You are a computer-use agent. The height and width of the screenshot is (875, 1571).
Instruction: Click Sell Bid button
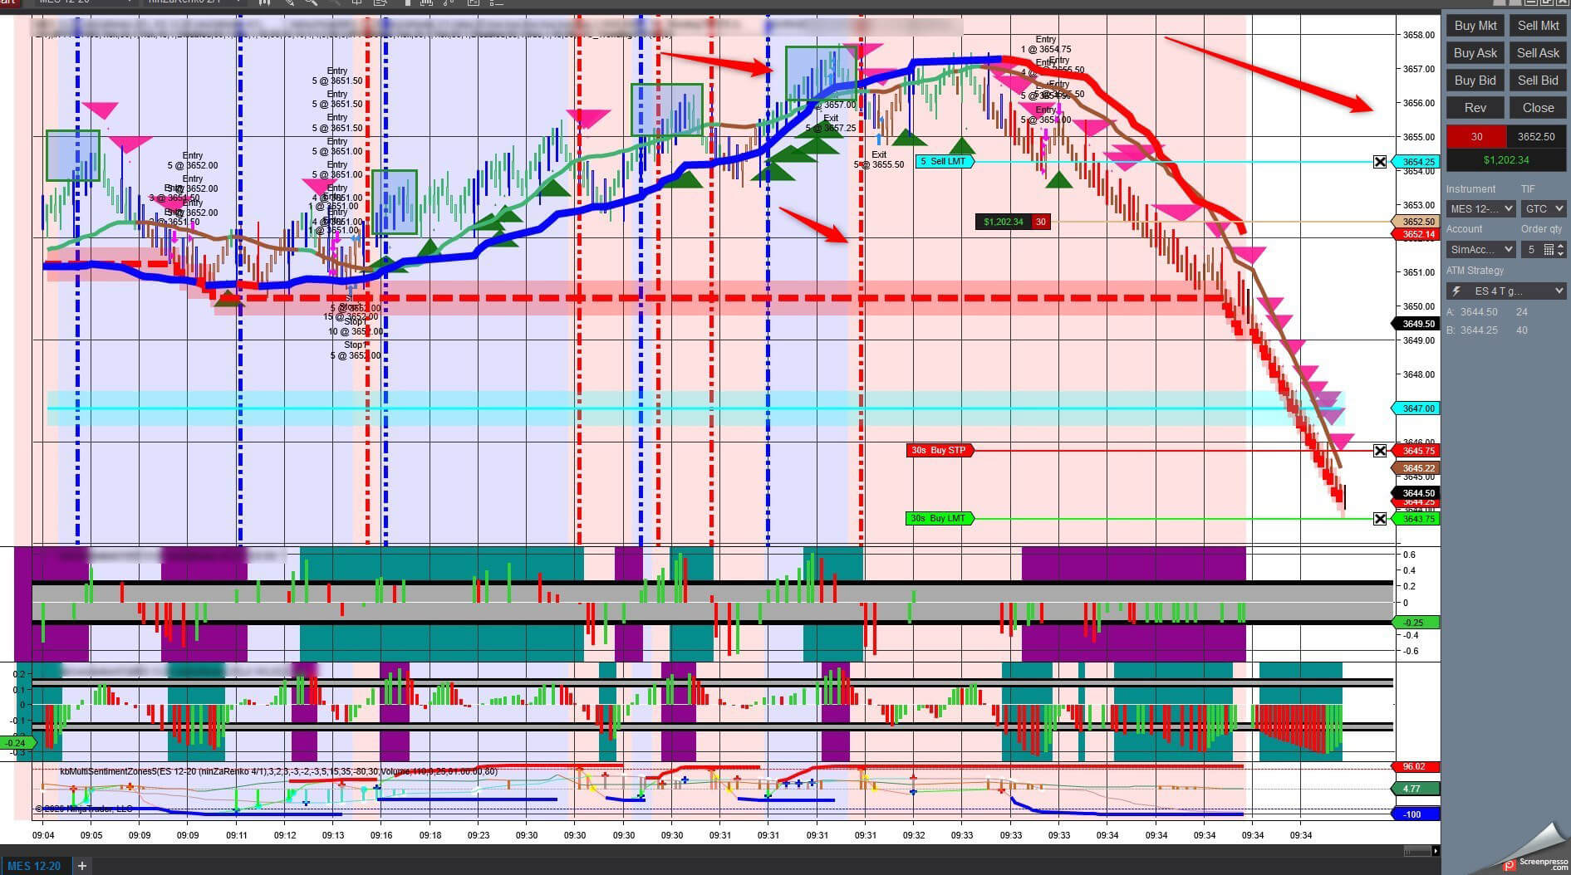pyautogui.click(x=1538, y=81)
